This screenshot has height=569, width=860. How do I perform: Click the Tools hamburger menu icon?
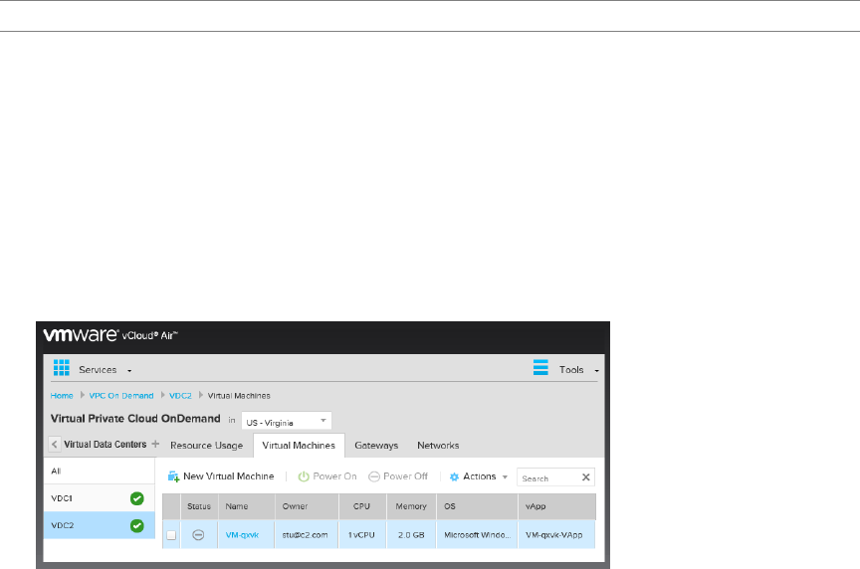coord(540,367)
